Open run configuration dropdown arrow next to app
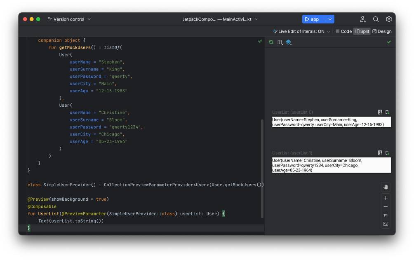This screenshot has width=414, height=260. 330,19
